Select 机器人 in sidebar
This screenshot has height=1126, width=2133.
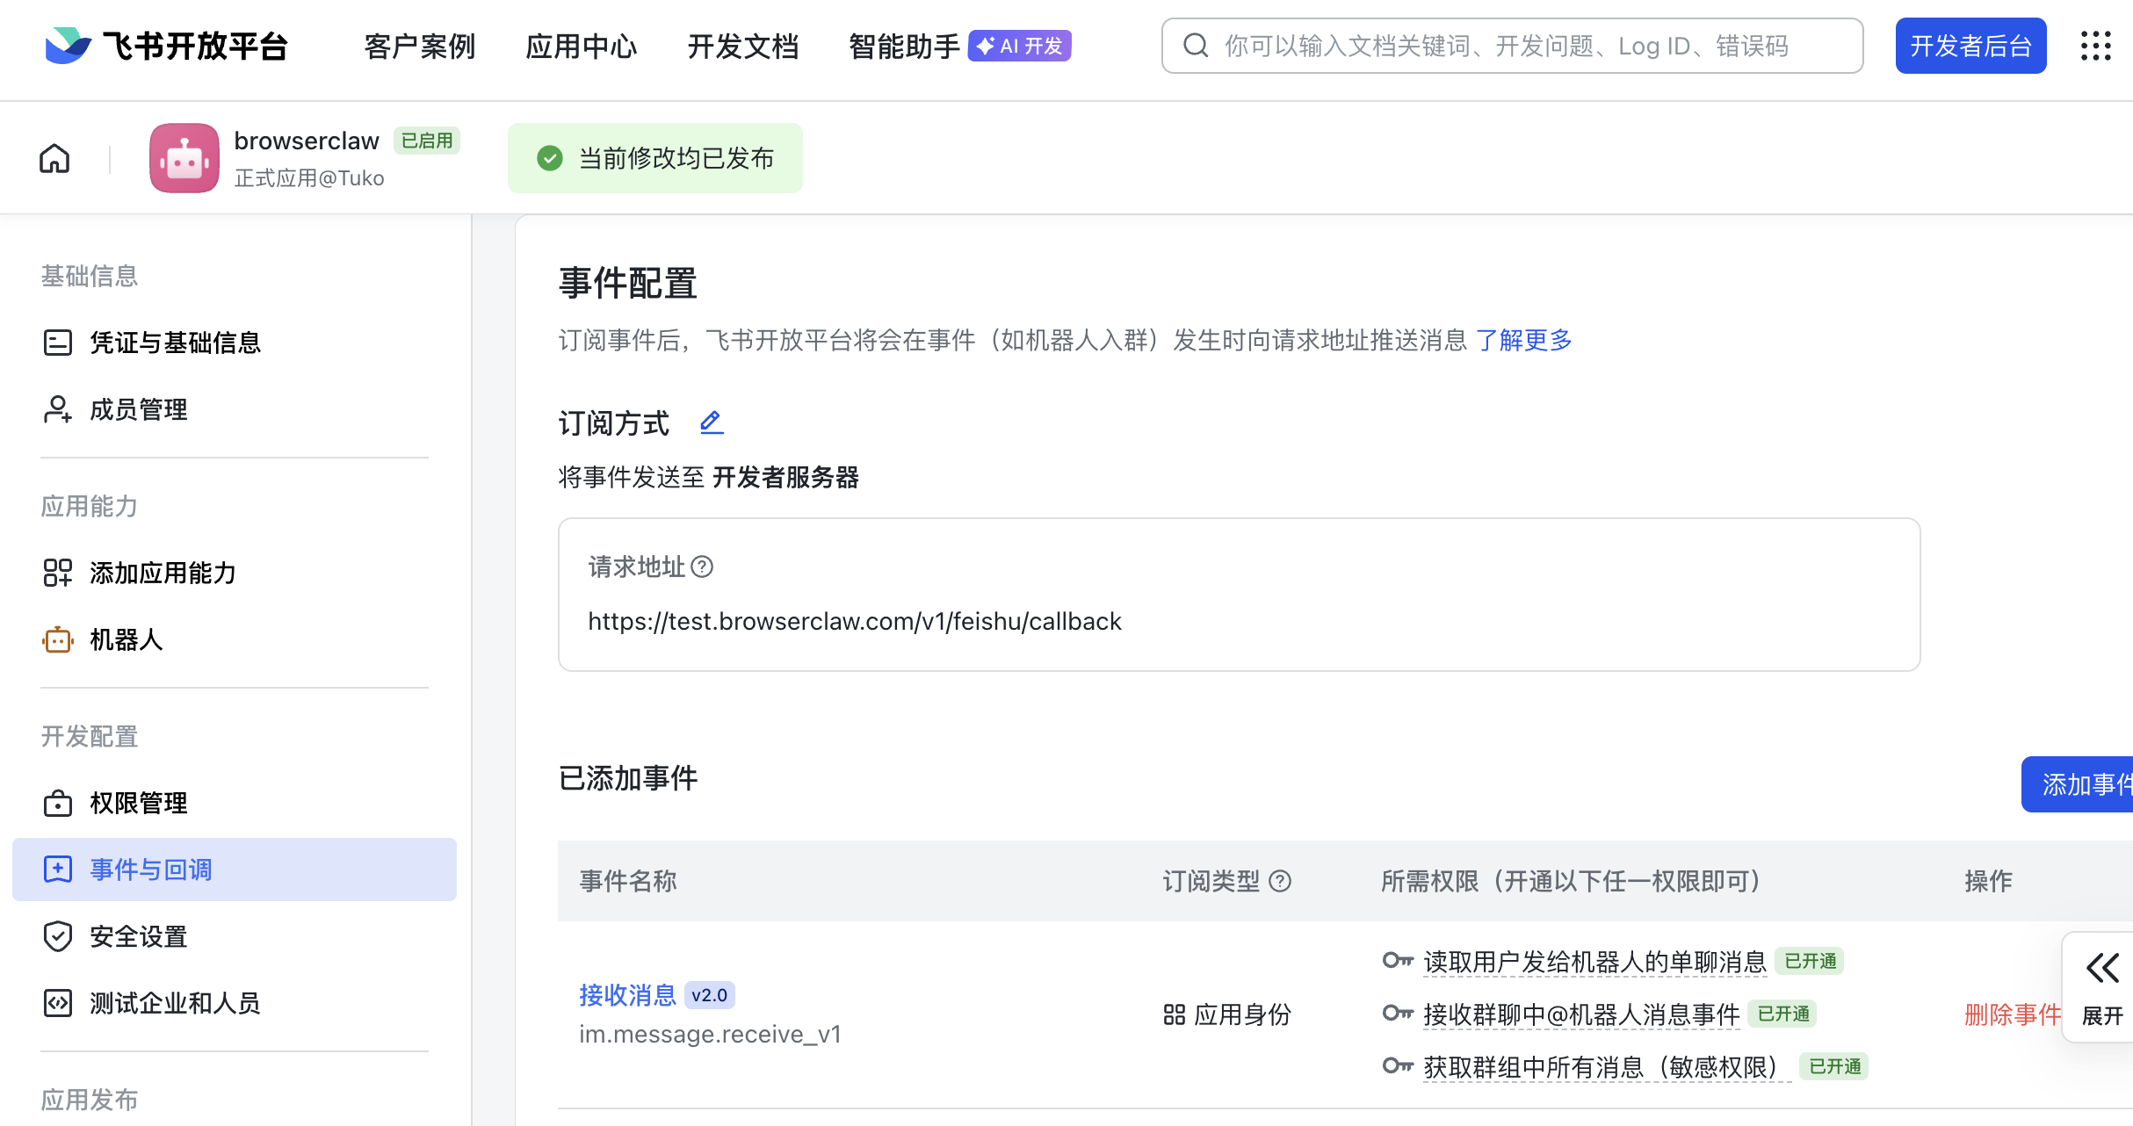tap(235, 639)
